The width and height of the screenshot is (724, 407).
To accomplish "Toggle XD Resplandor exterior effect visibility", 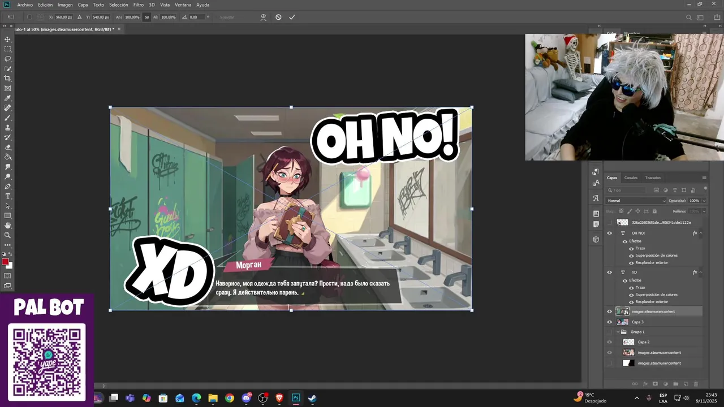I will [x=631, y=302].
